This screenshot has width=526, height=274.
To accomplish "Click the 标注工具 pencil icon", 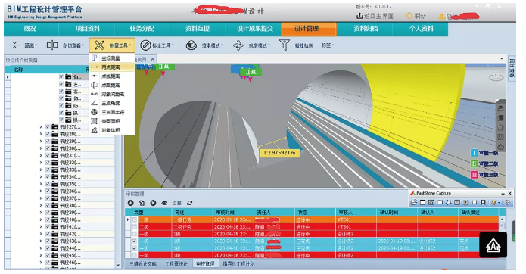I will click(145, 45).
